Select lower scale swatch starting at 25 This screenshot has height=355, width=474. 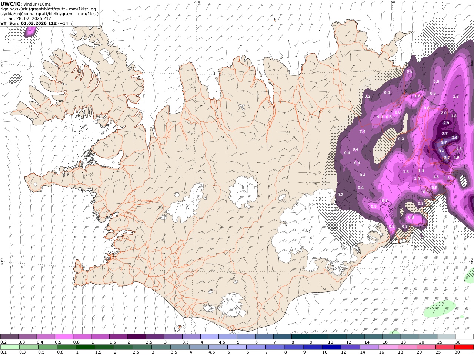point(445,347)
